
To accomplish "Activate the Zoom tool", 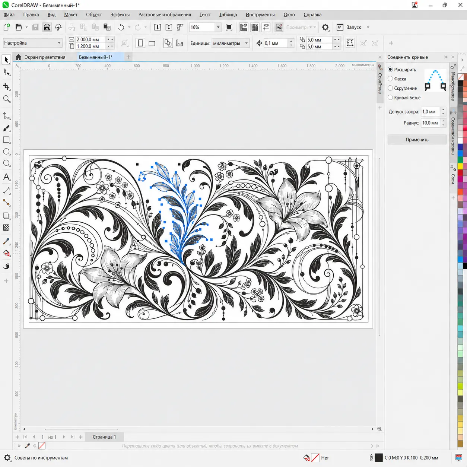I will [6, 99].
